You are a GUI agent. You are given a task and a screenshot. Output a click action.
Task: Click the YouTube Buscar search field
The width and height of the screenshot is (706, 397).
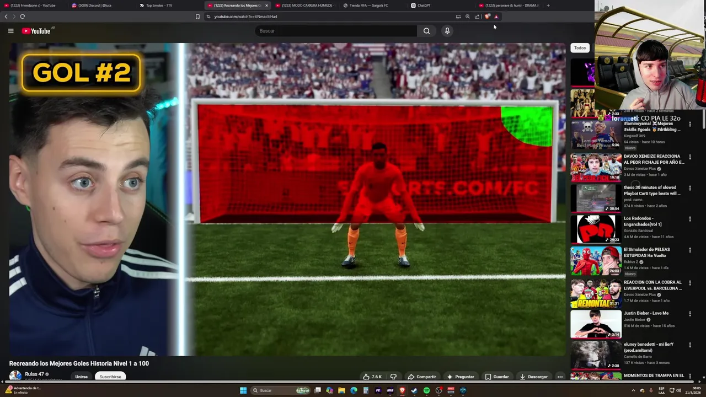click(x=336, y=31)
